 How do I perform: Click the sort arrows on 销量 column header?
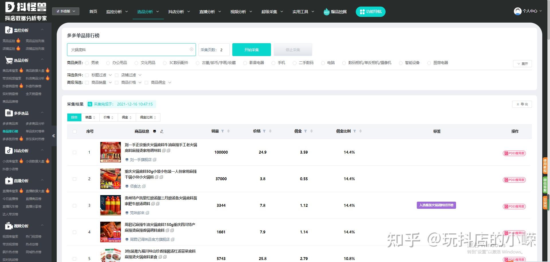click(228, 131)
